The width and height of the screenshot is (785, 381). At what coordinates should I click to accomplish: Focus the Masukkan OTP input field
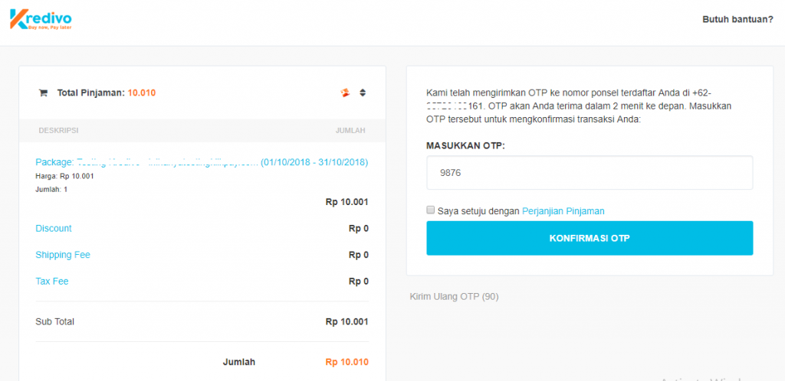coord(590,173)
